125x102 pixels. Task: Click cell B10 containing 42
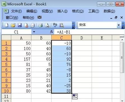point(41,91)
